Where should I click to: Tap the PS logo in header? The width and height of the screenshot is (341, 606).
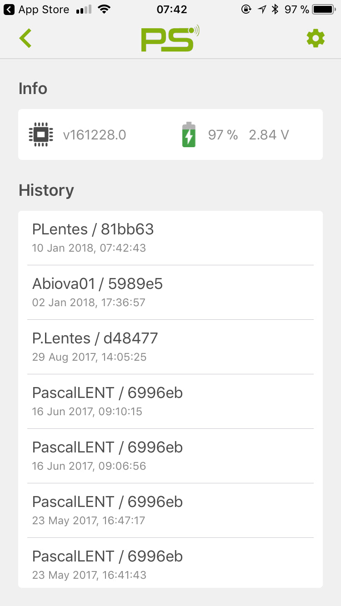(170, 38)
